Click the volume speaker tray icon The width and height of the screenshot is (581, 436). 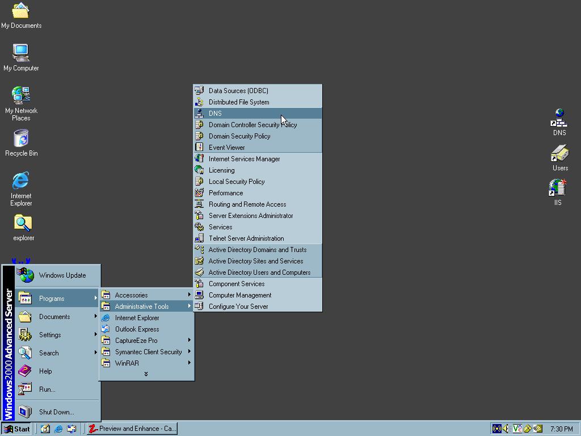(506, 429)
